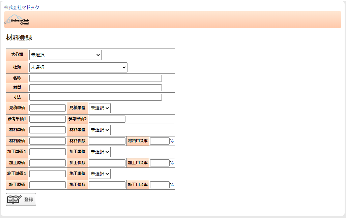The width and height of the screenshot is (346, 218).
Task: Click the 材料ロス率 percentage field
Action: click(160, 141)
